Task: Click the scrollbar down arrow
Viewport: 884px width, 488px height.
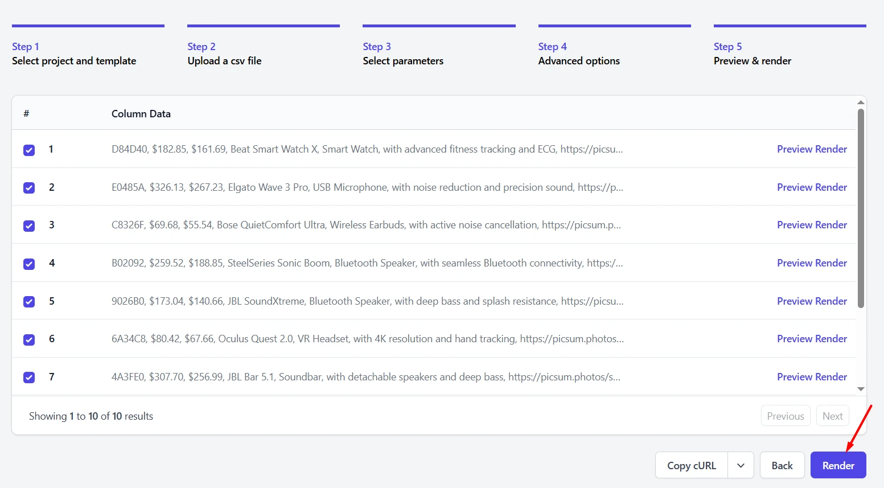Action: point(861,389)
